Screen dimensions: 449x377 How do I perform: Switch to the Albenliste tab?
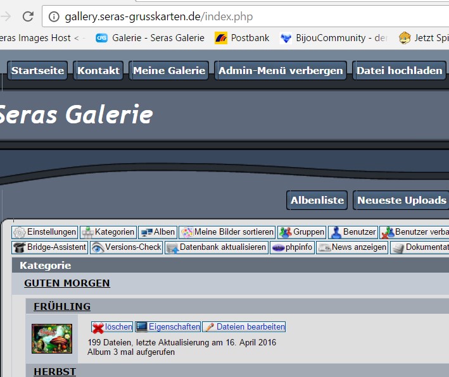(317, 200)
